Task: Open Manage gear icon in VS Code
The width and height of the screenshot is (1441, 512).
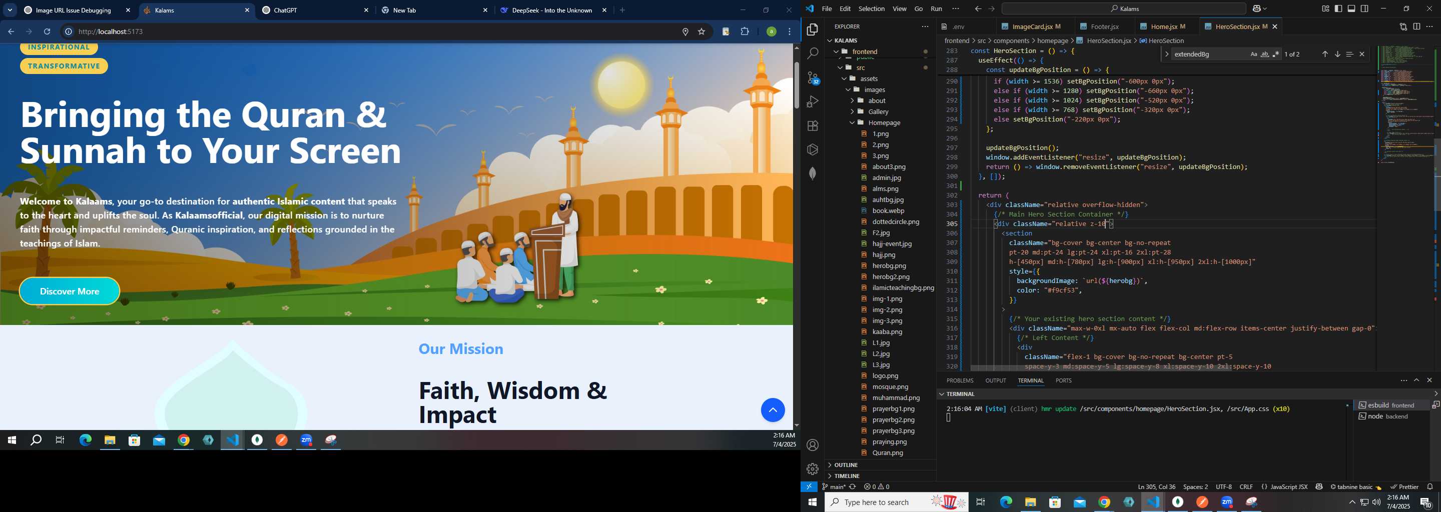Action: (812, 469)
